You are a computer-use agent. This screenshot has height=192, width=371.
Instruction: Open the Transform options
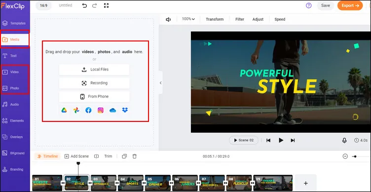(215, 19)
